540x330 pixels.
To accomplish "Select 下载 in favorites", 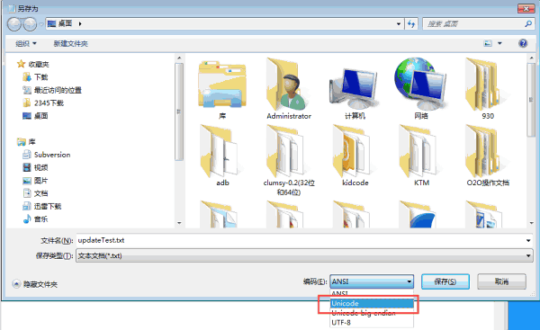I will (x=41, y=77).
